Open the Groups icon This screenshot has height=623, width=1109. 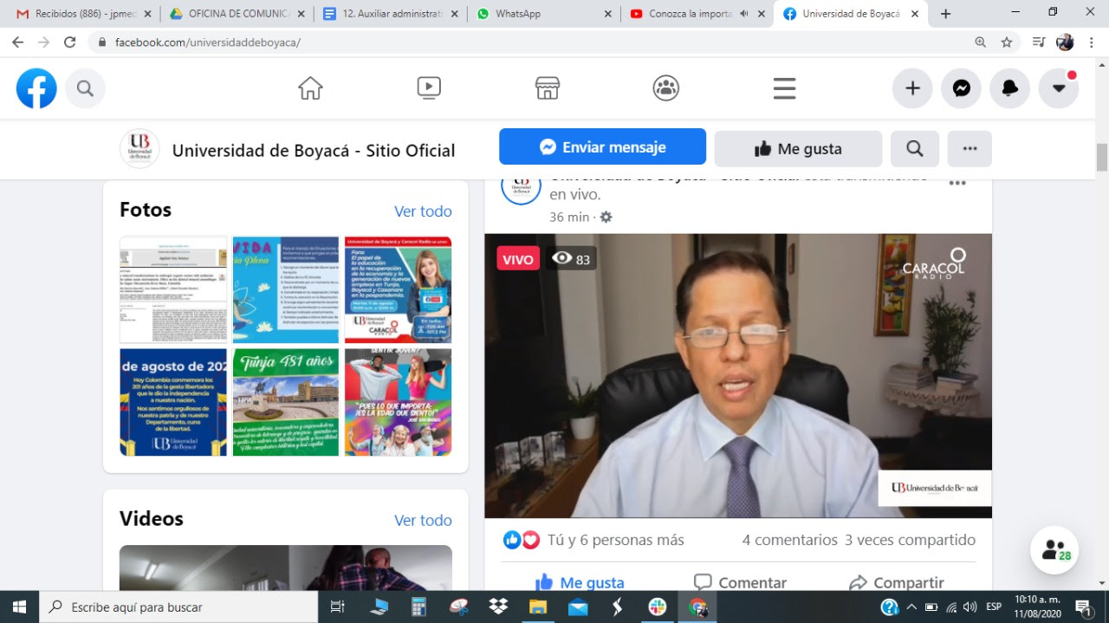pos(665,88)
